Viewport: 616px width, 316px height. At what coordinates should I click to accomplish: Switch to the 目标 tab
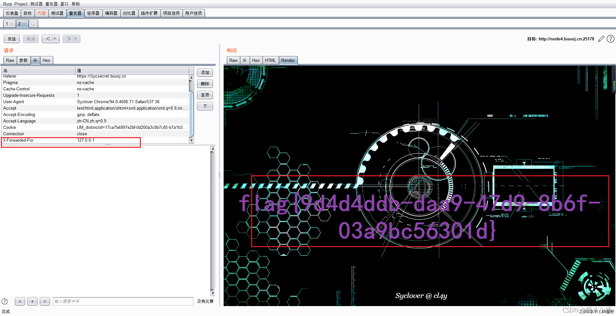pyautogui.click(x=28, y=13)
